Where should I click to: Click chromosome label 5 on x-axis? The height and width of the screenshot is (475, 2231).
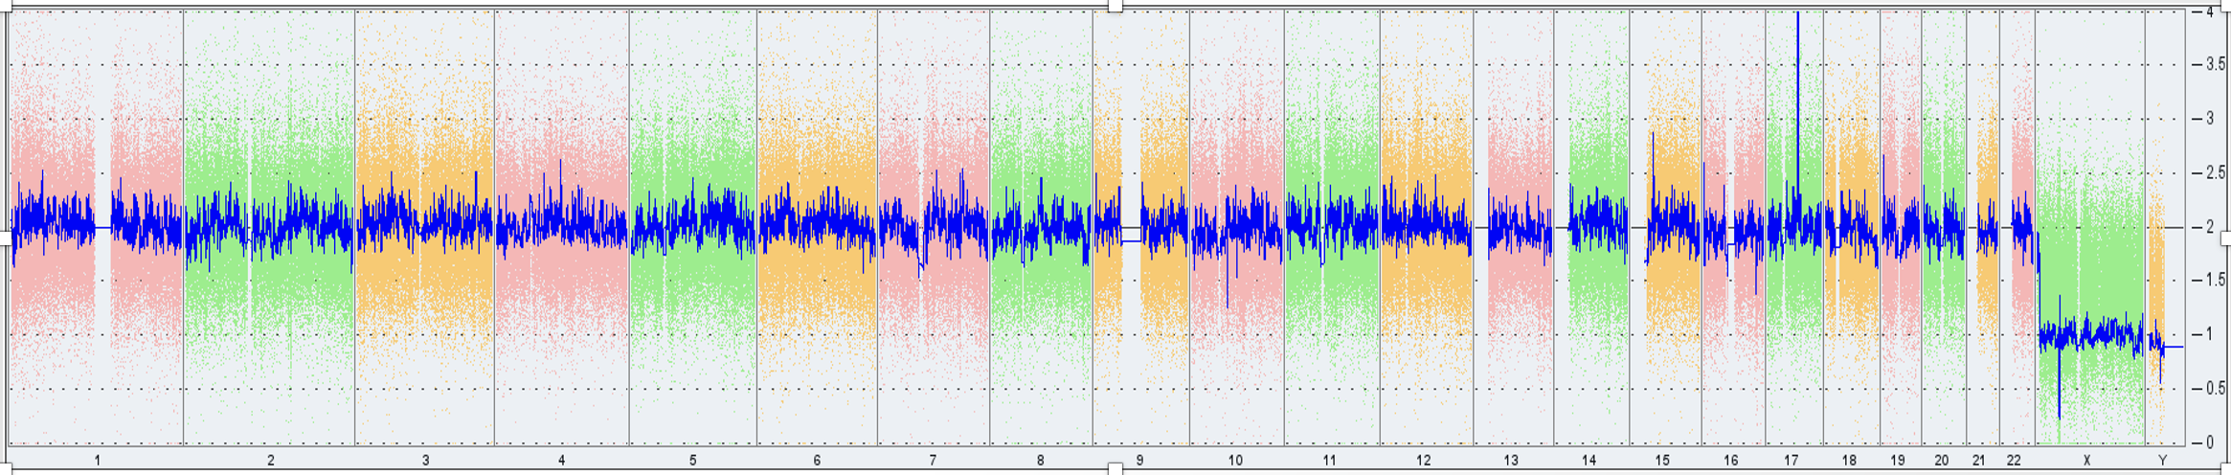(693, 461)
